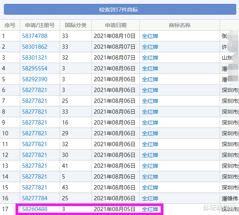
Task: Open application number 58374788 link
Action: (34, 36)
